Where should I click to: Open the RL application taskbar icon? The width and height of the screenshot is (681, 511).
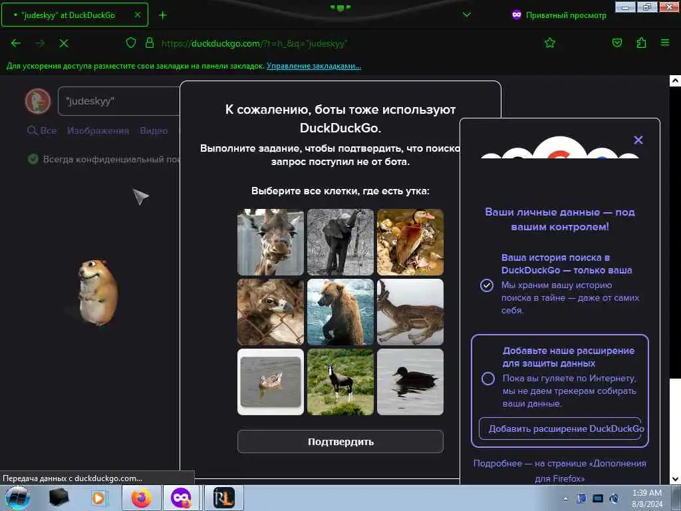coord(224,498)
